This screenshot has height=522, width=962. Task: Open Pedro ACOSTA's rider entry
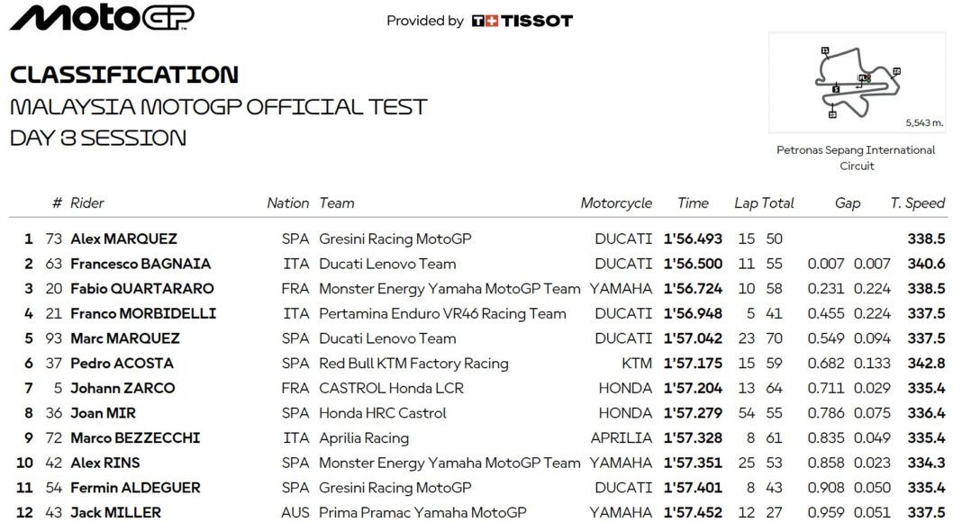click(x=122, y=364)
